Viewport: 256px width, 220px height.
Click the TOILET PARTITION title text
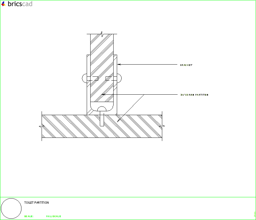(x=36, y=203)
